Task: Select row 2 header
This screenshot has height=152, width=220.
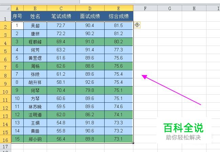Action: [5, 25]
